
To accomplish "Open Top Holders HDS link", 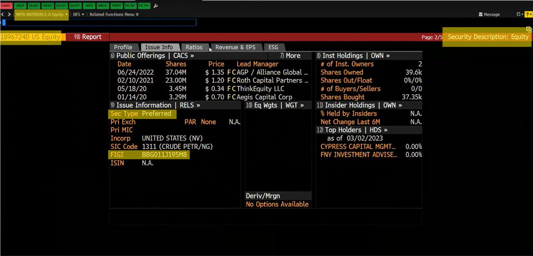I will [x=352, y=130].
